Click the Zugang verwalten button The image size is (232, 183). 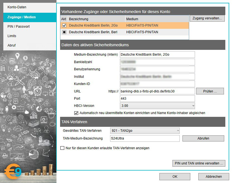click(x=207, y=18)
